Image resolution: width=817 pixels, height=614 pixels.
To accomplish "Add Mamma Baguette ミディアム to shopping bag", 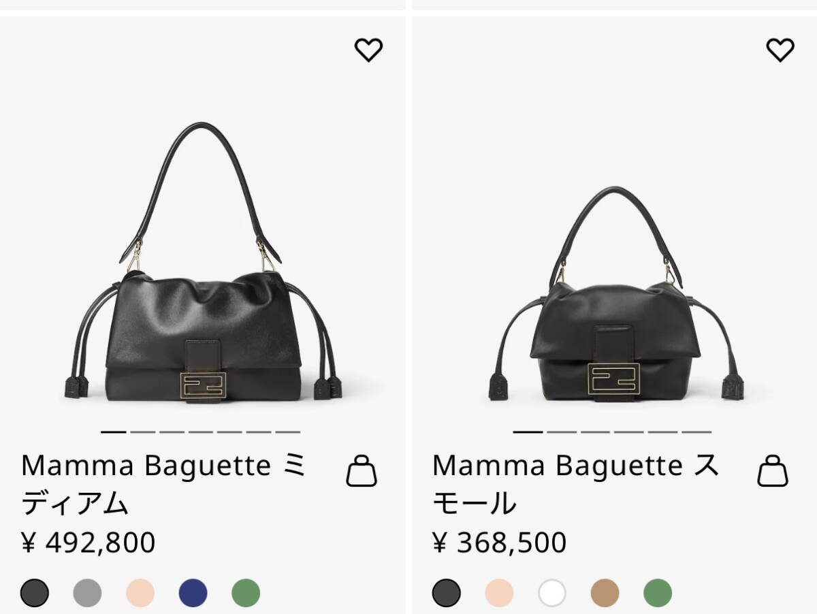I will click(361, 471).
